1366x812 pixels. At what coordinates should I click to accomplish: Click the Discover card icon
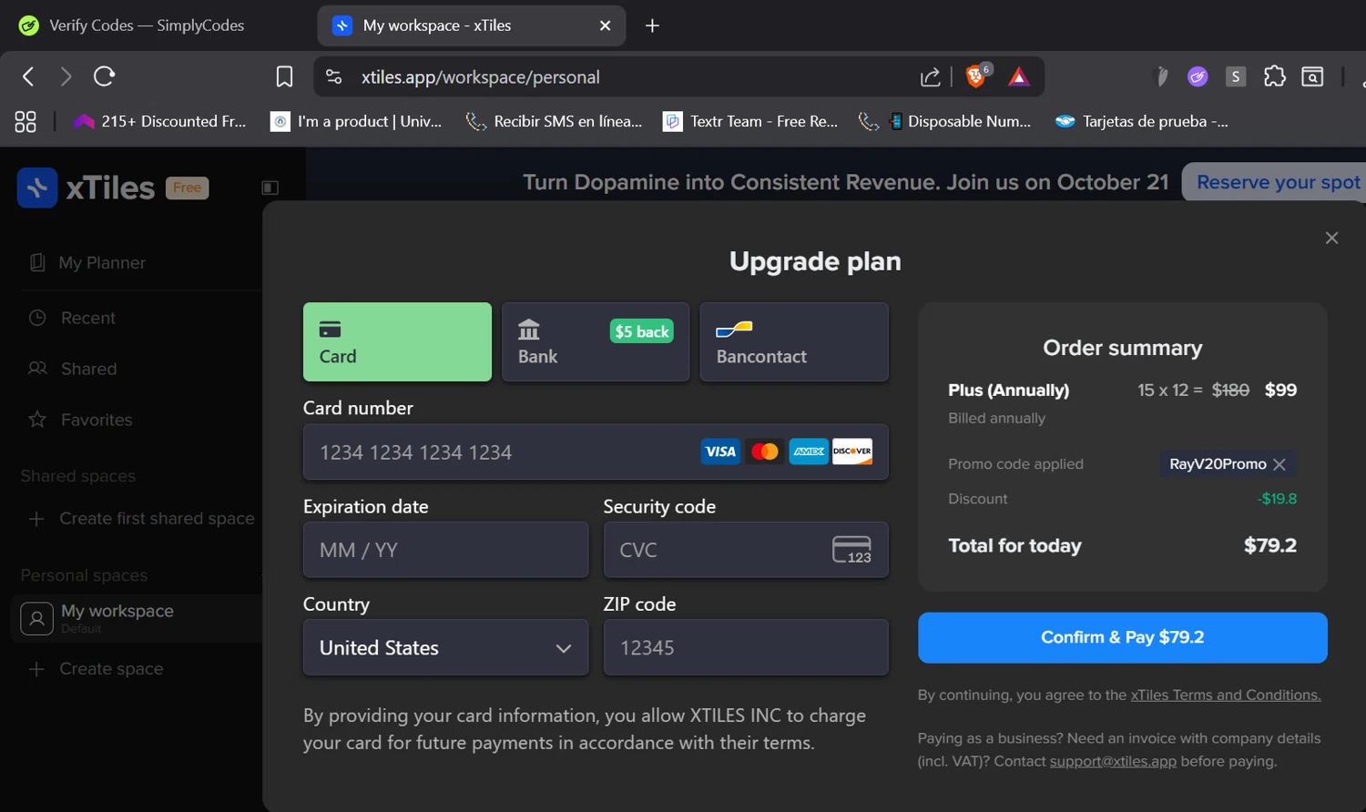coord(852,452)
